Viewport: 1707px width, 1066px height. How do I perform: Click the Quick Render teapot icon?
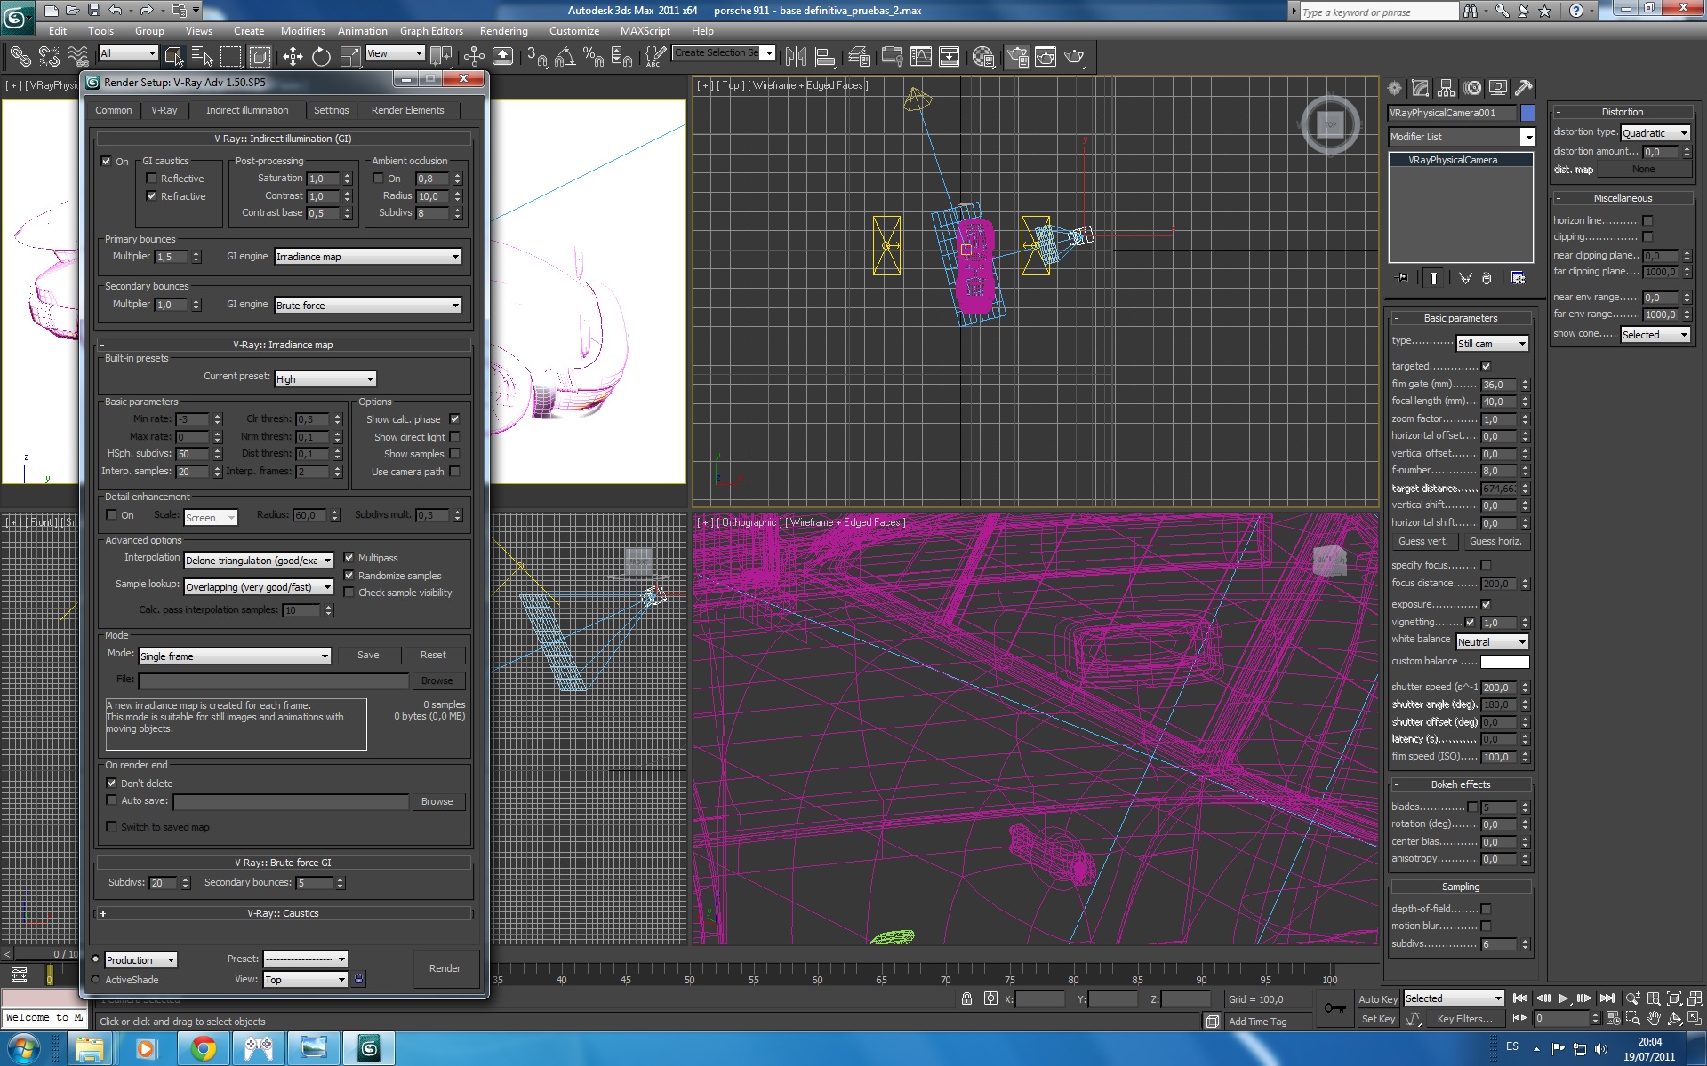point(1075,57)
